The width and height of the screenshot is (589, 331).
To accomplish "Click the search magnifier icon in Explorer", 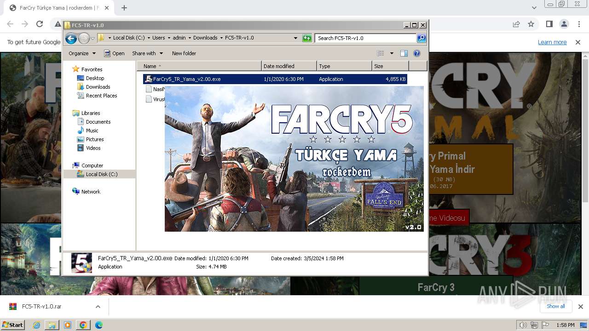I will tap(422, 38).
